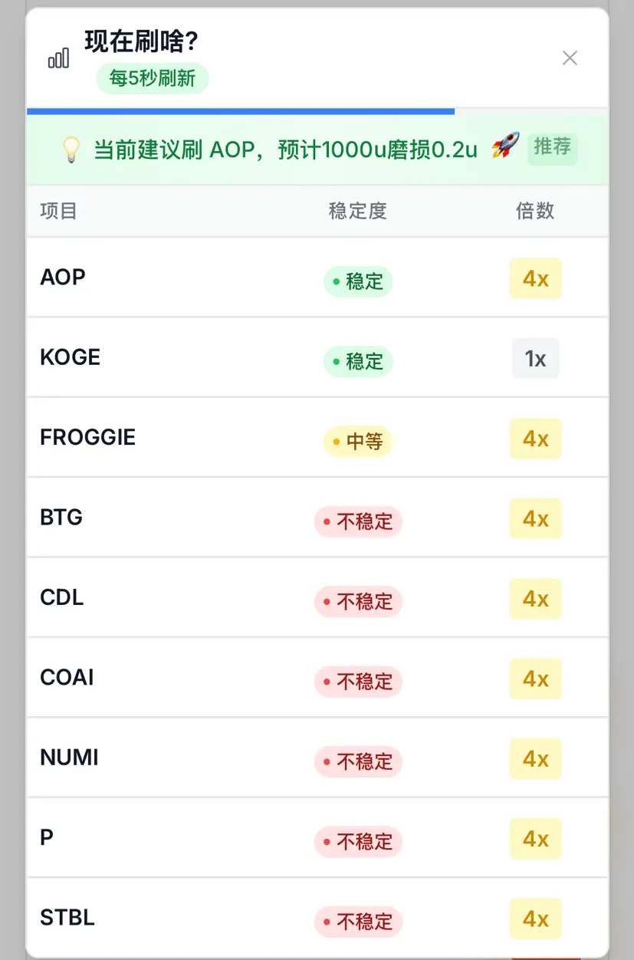The width and height of the screenshot is (634, 960).
Task: Click the 中等 badge for FROGGIE
Action: pos(358,442)
